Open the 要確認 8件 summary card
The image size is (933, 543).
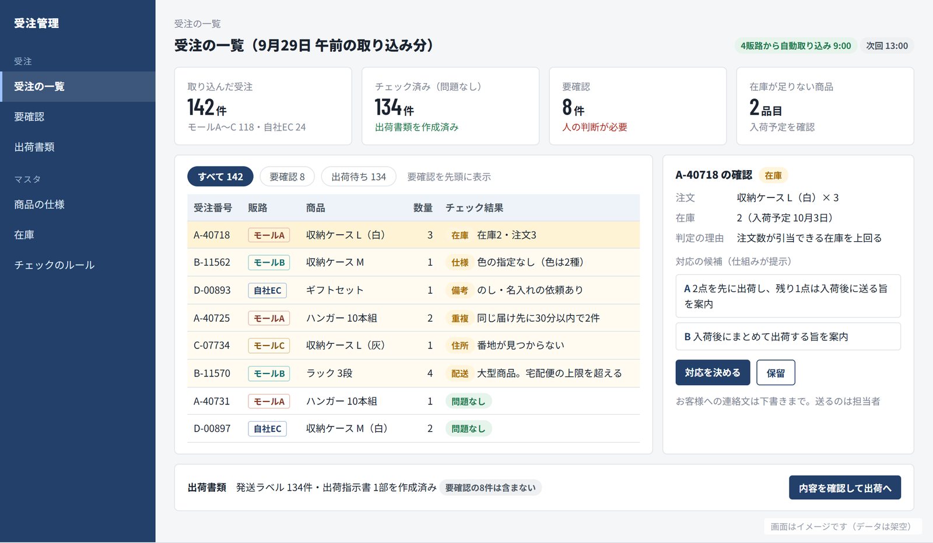[x=638, y=106]
